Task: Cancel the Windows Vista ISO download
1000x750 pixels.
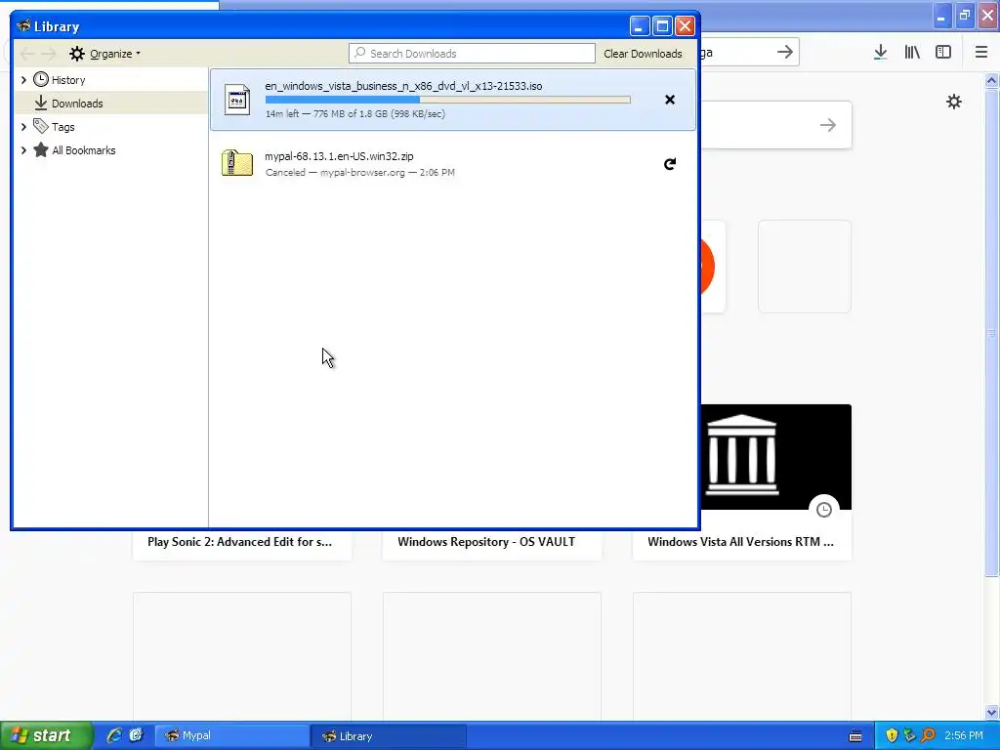Action: 670,100
